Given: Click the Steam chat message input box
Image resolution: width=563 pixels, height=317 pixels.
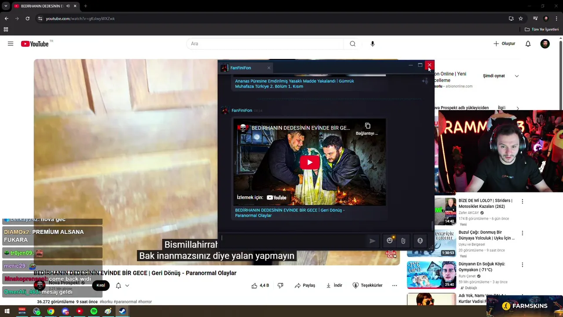Looking at the screenshot, I should coord(293,240).
